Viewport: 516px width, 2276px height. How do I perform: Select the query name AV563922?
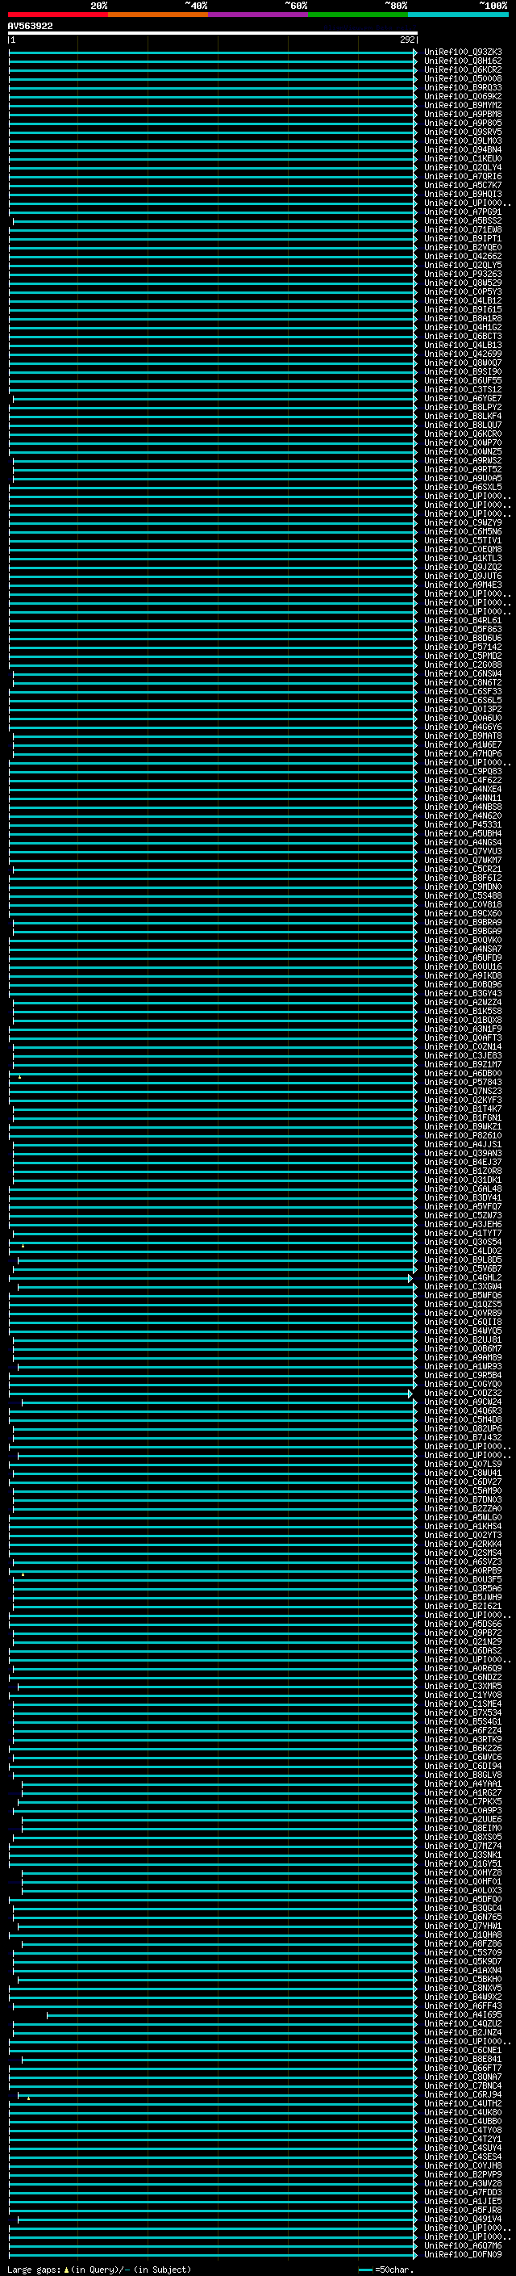click(30, 27)
